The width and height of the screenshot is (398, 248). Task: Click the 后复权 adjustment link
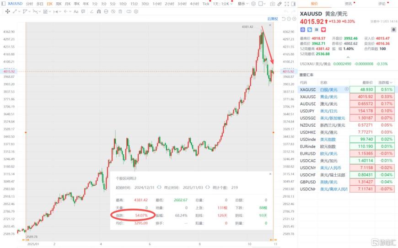[x=273, y=19]
